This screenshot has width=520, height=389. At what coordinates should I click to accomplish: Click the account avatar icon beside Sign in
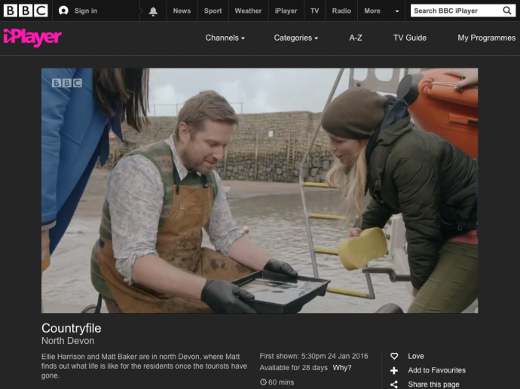[x=63, y=11]
